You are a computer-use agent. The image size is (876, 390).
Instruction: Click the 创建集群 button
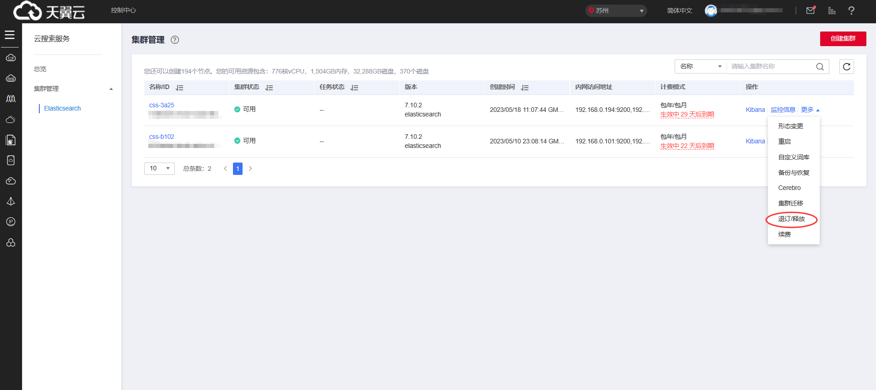(x=843, y=39)
